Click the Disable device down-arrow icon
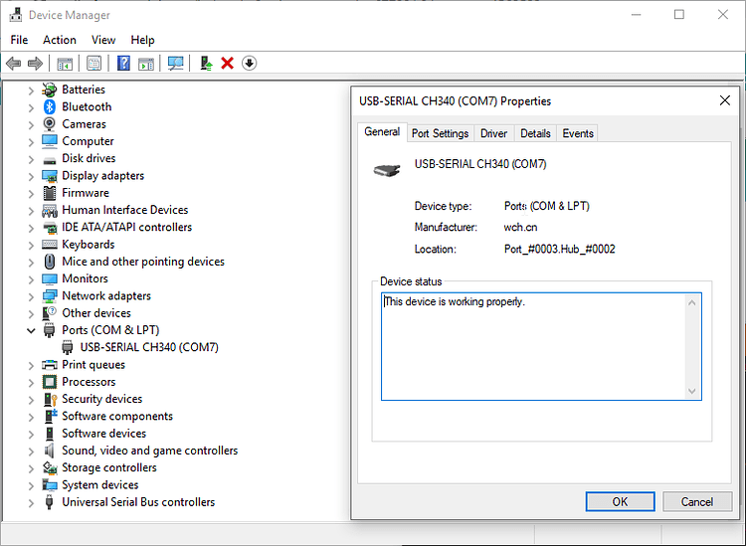 pos(249,64)
